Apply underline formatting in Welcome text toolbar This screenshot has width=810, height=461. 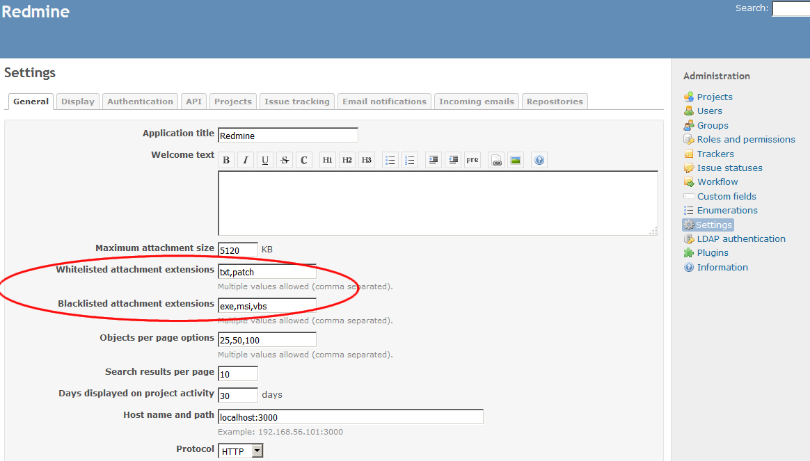(265, 160)
